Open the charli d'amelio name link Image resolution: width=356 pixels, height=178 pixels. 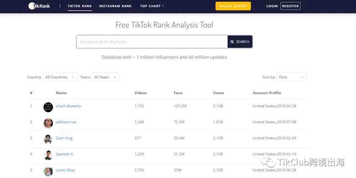pyautogui.click(x=68, y=106)
